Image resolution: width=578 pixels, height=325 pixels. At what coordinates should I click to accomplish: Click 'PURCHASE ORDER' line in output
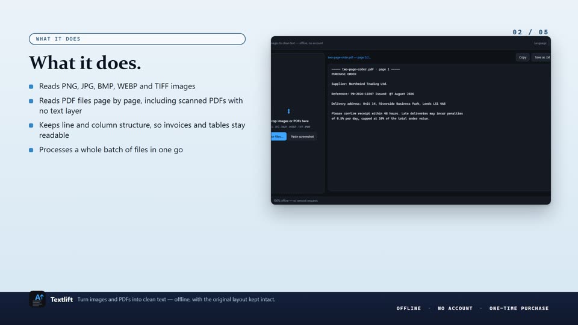(x=344, y=74)
